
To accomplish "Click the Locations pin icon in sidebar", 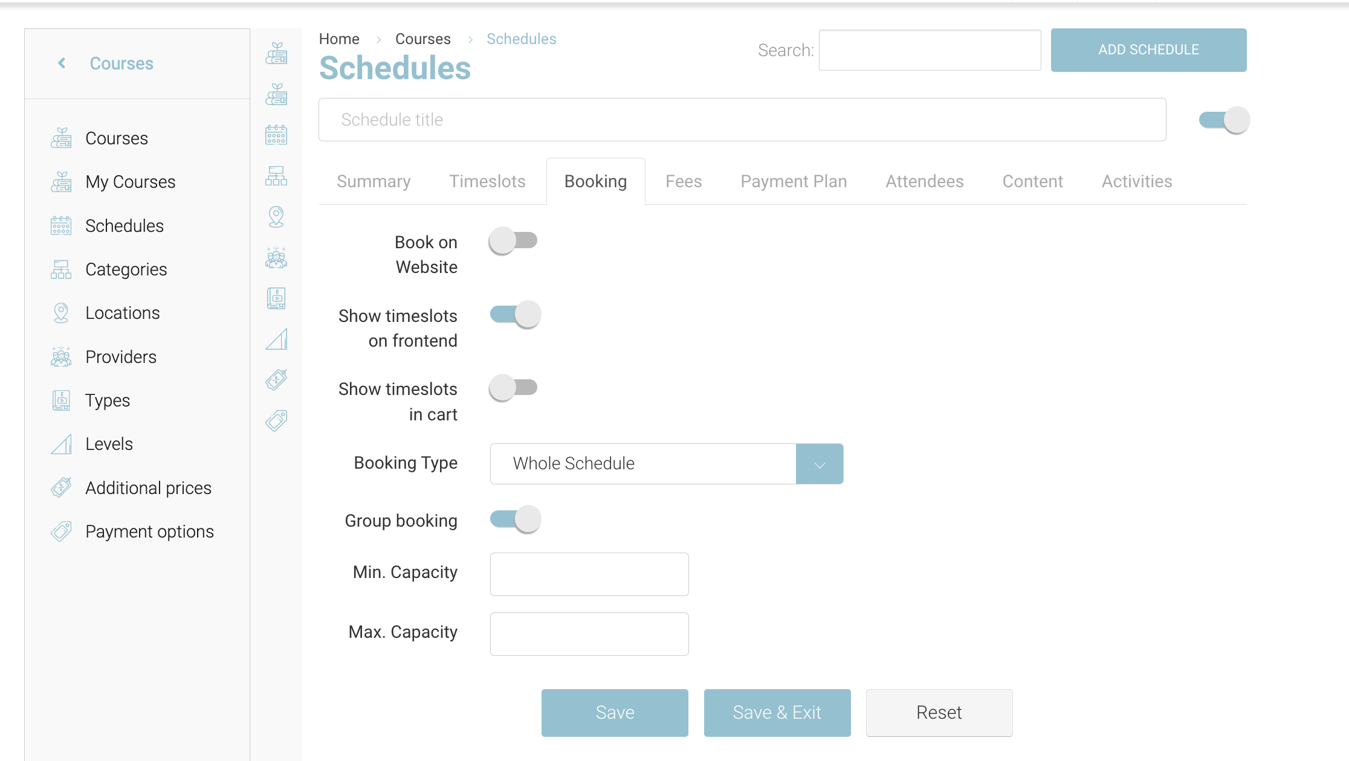I will click(x=61, y=313).
